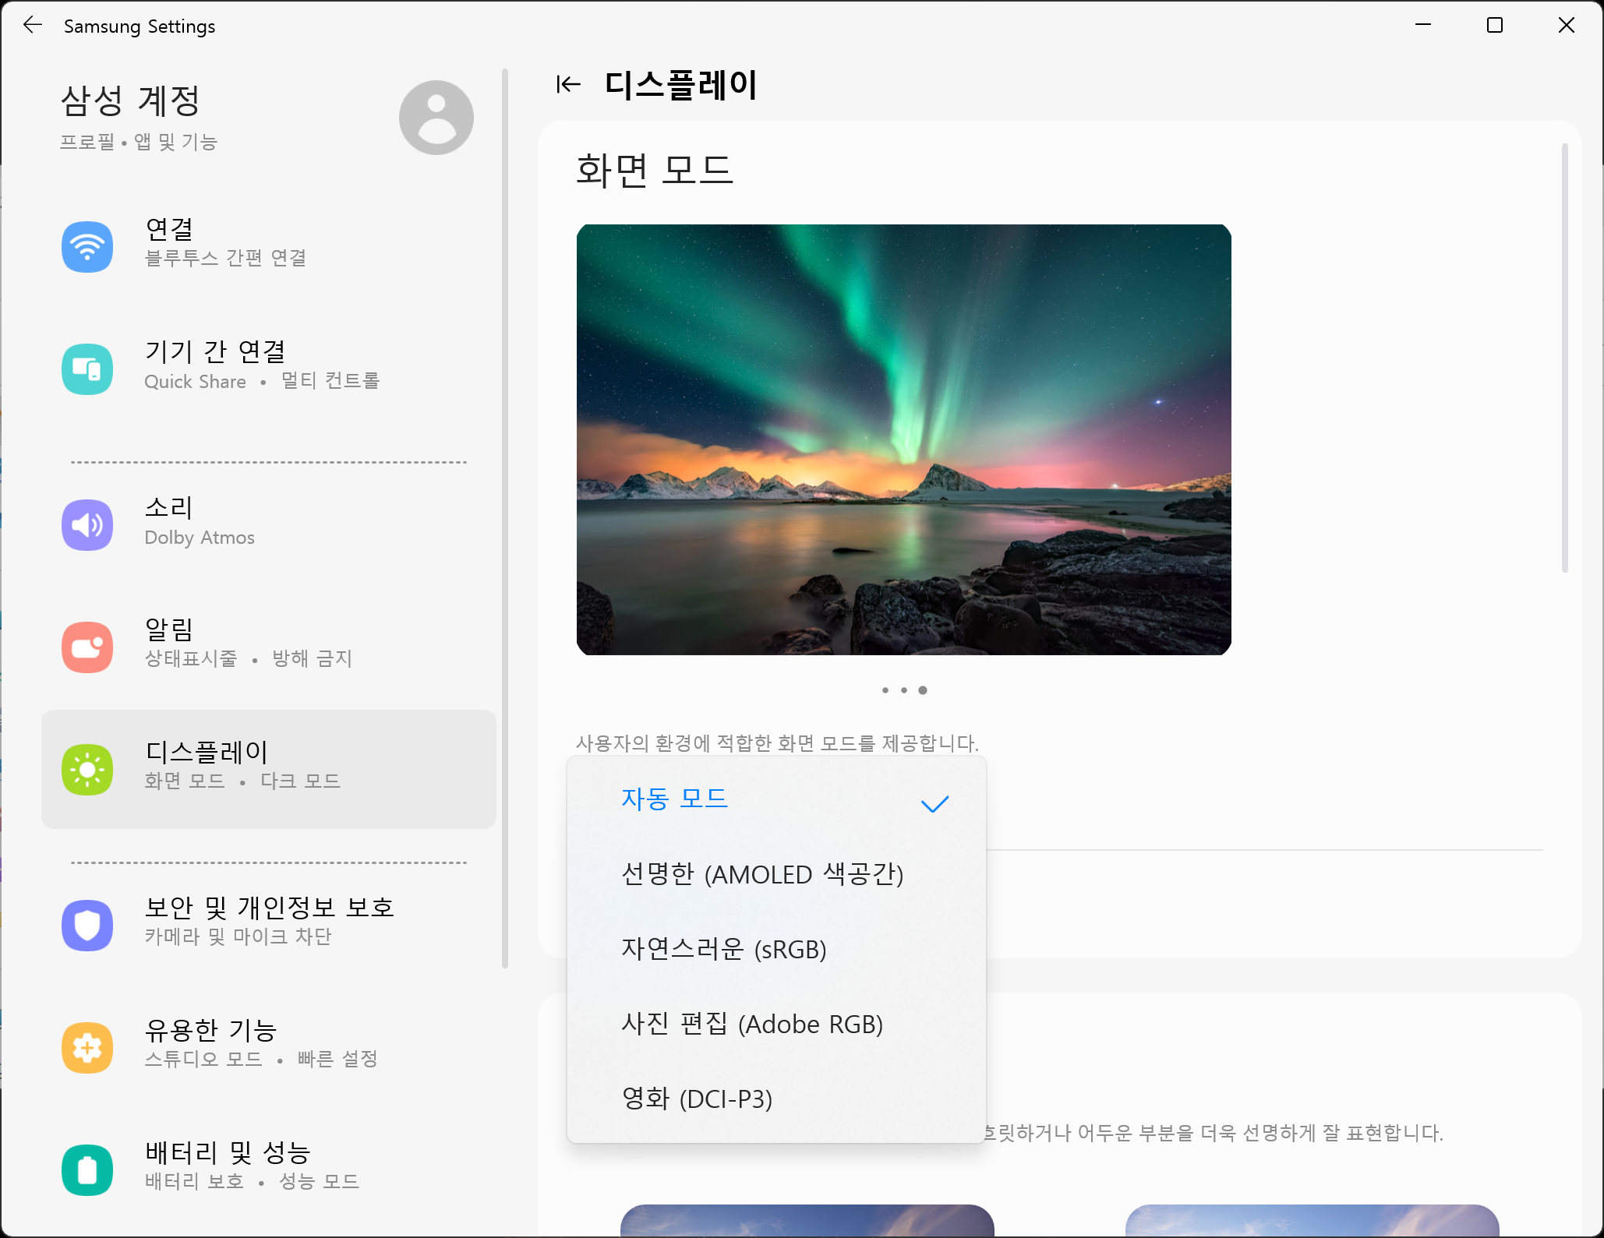Click the 배터리 및 성능 battery icon
This screenshot has height=1238, width=1604.
click(x=87, y=1170)
